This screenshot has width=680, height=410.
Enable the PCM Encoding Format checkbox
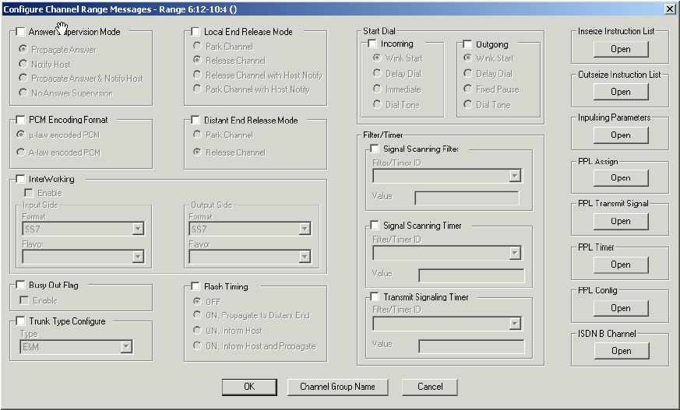20,121
